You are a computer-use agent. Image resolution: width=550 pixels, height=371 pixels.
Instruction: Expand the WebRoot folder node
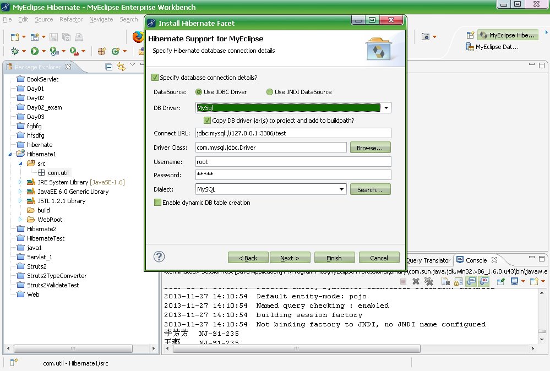point(20,220)
